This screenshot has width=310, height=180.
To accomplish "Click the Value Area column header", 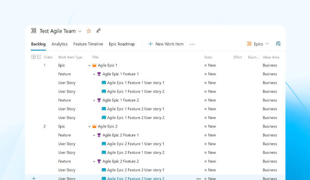I will [x=271, y=57].
